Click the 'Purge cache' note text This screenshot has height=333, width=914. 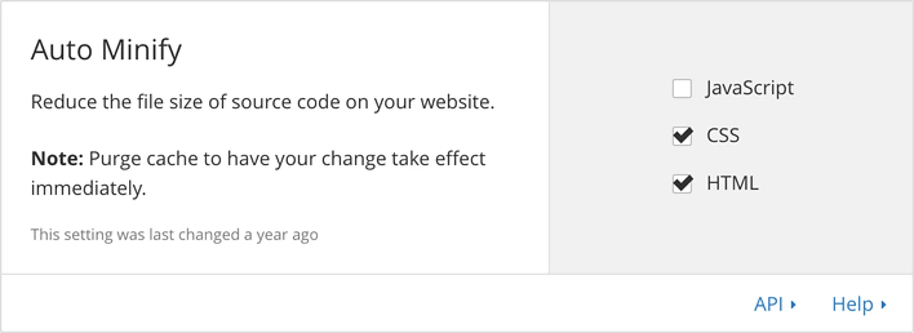pos(287,158)
